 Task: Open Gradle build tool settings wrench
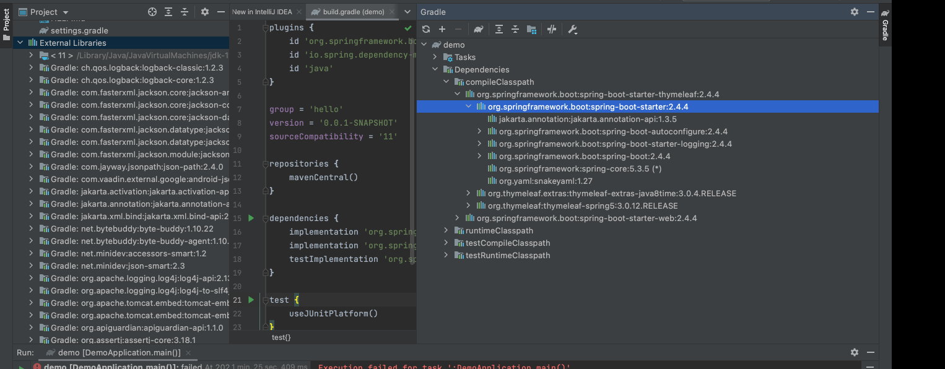tap(572, 29)
